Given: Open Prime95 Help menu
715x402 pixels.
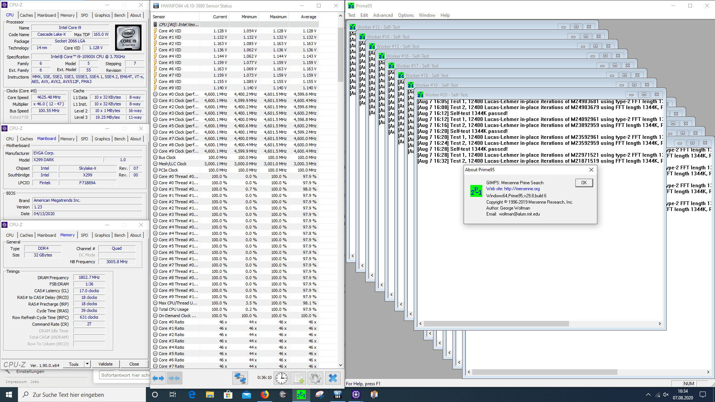Looking at the screenshot, I should pyautogui.click(x=445, y=15).
